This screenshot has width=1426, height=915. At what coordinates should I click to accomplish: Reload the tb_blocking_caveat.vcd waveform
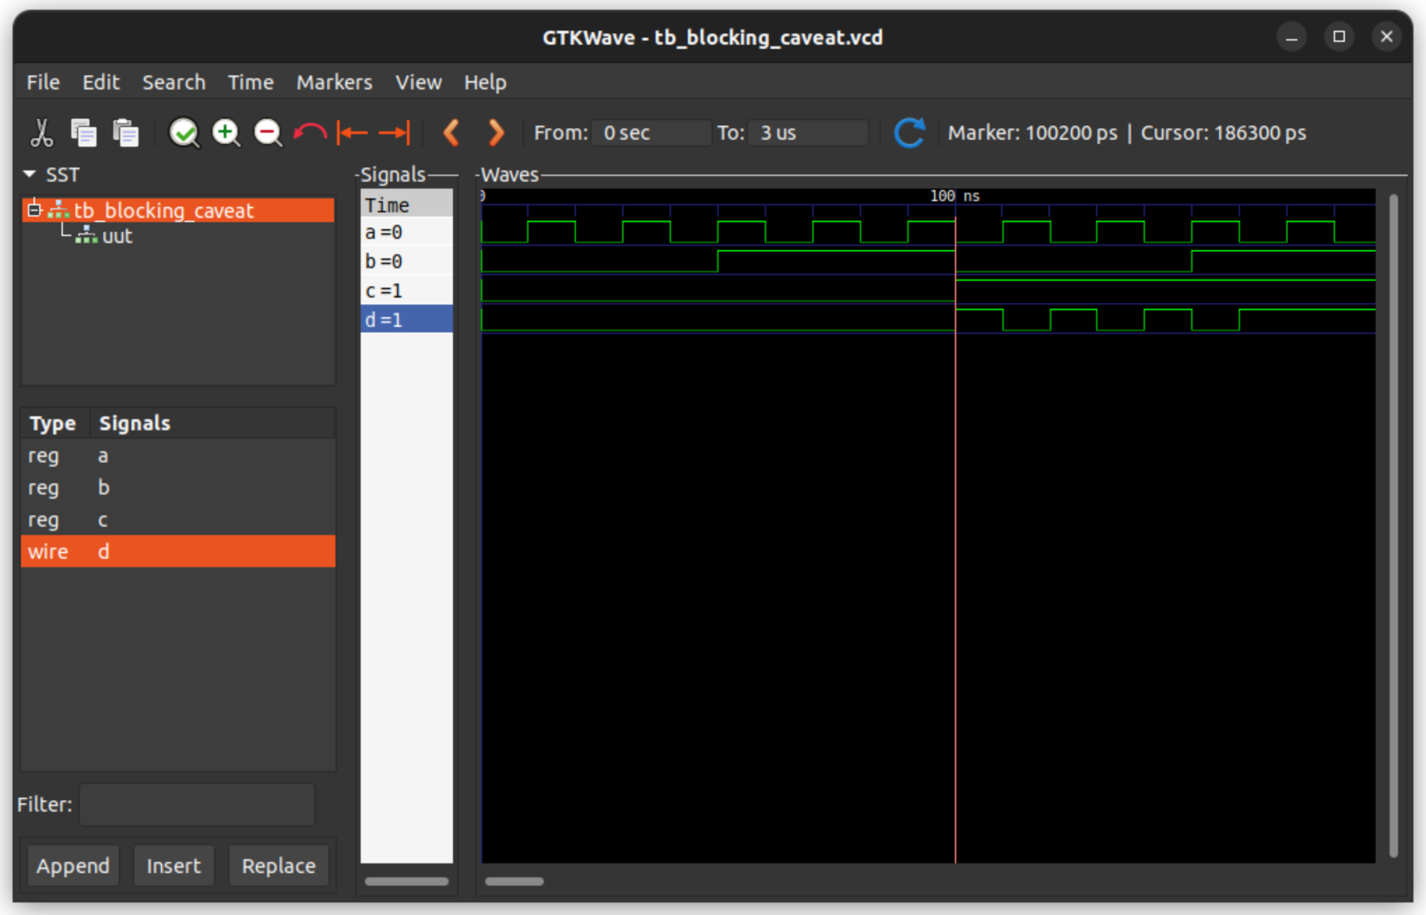pos(909,132)
